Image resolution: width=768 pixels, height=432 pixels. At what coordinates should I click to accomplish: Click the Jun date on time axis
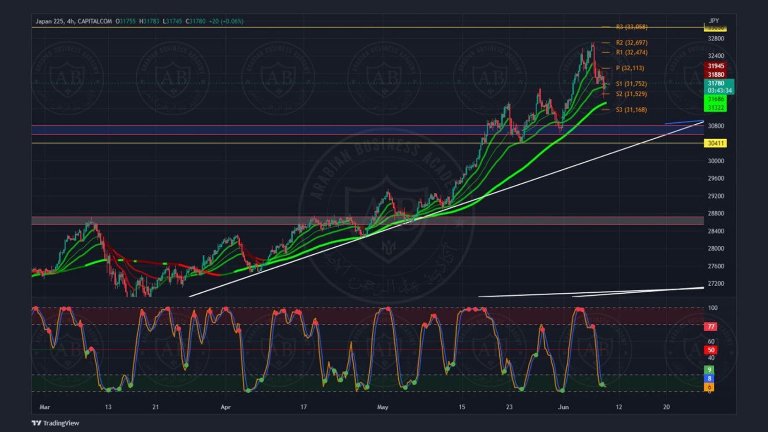click(x=563, y=407)
